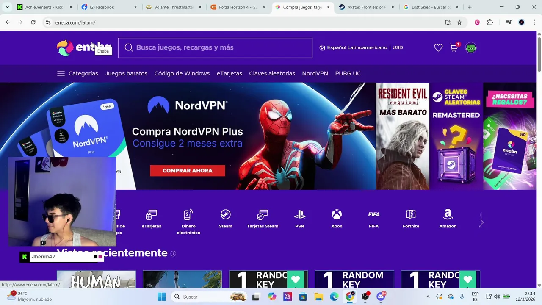Close the Facebook tab
Viewport: 542px width, 305px height.
click(135, 7)
